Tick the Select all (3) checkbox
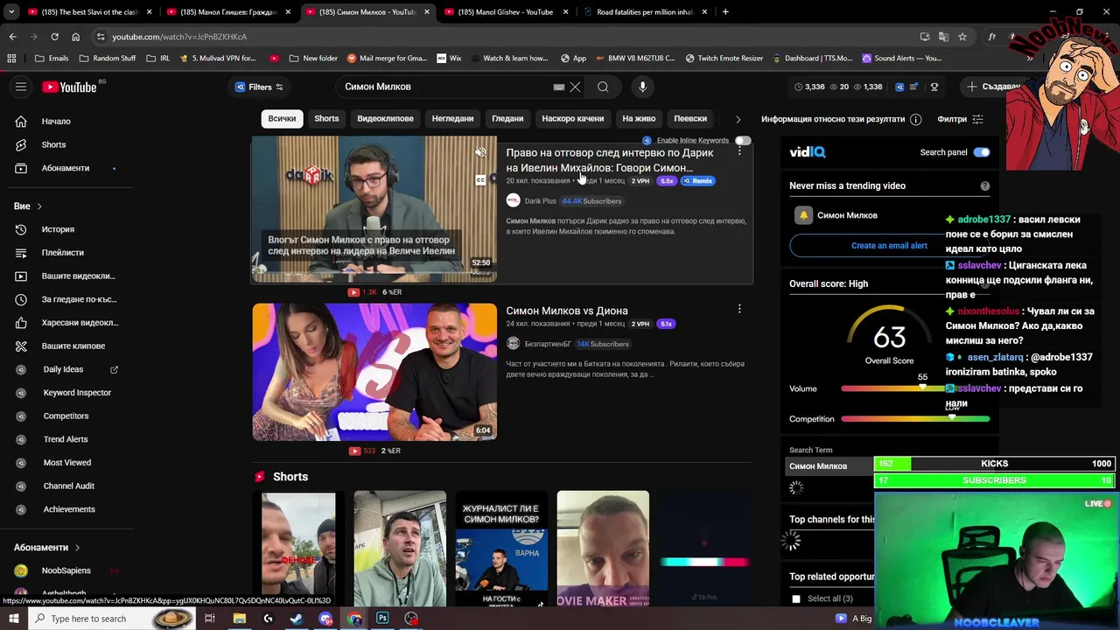 click(x=795, y=598)
